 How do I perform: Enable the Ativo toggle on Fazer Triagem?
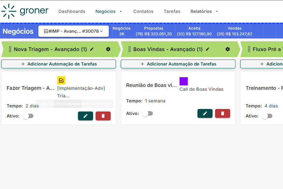tap(28, 116)
